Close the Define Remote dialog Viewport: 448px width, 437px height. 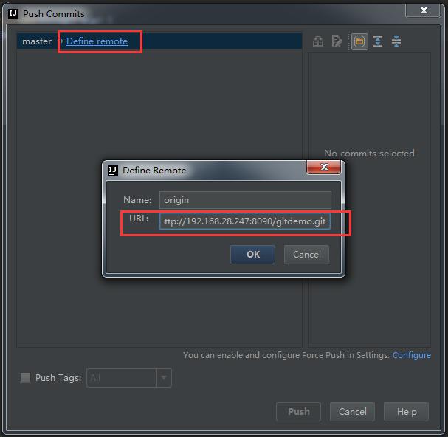324,167
